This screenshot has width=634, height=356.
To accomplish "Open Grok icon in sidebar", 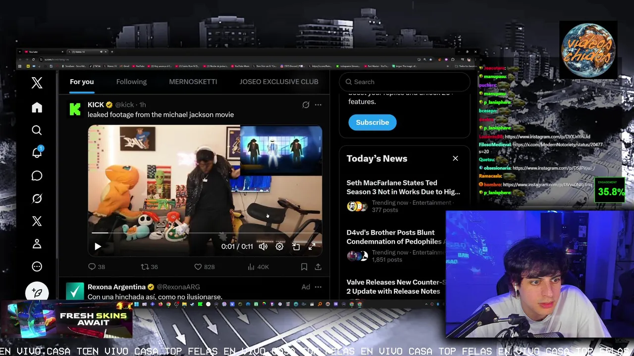I will click(x=37, y=198).
